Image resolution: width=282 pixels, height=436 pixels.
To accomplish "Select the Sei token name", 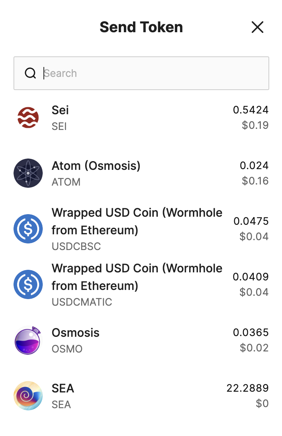I will point(60,110).
